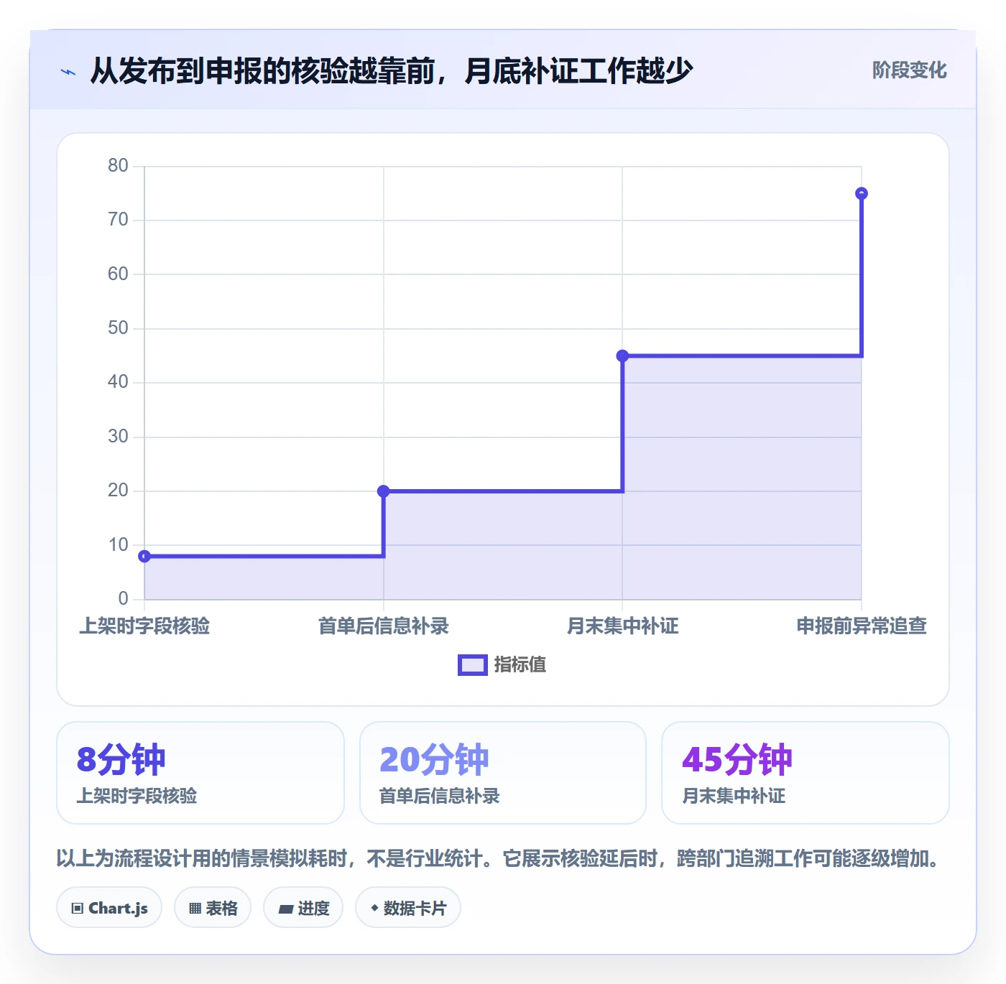The width and height of the screenshot is (1006, 984).
Task: Click the 首单后信息补录 caption under 20分钟
Action: [440, 796]
